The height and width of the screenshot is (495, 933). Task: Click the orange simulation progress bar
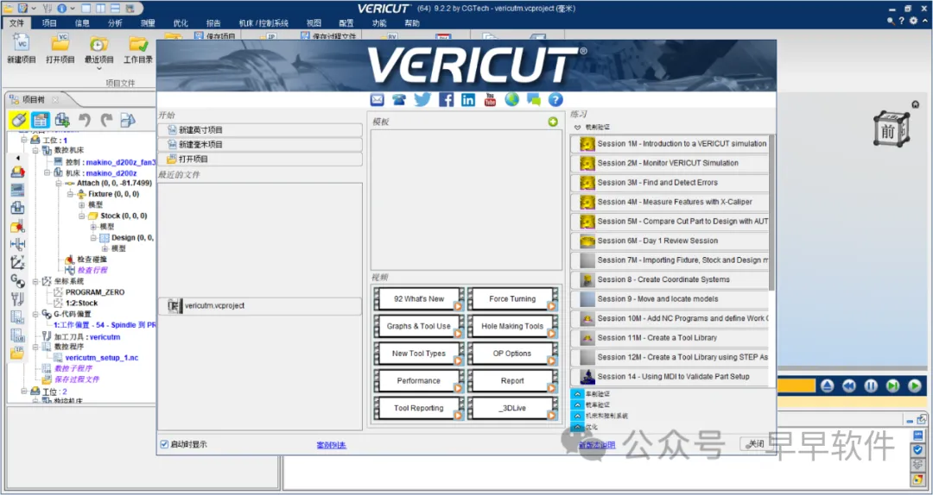coord(796,385)
